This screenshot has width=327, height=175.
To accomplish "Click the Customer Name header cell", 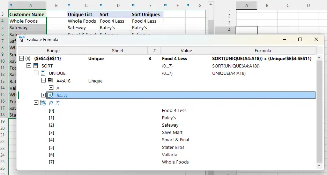I will coord(27,14).
